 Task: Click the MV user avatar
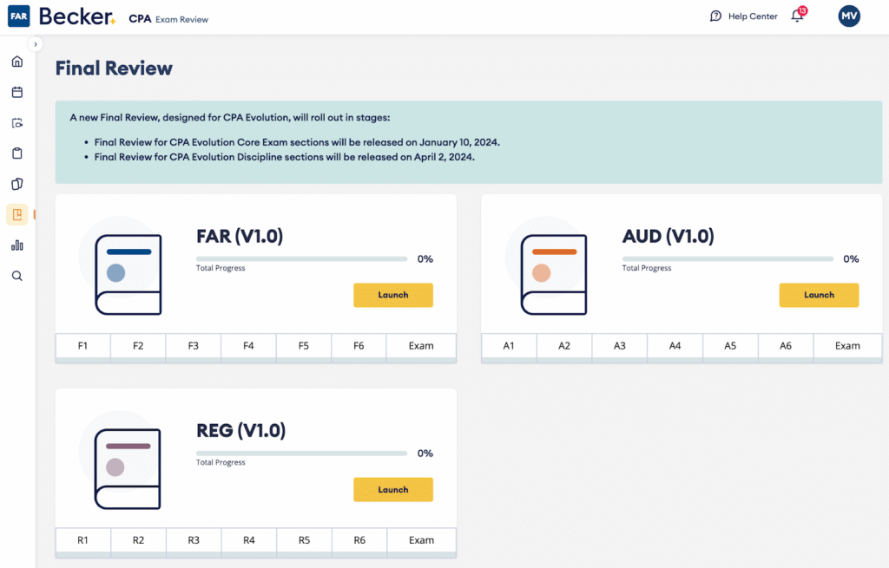(x=849, y=16)
